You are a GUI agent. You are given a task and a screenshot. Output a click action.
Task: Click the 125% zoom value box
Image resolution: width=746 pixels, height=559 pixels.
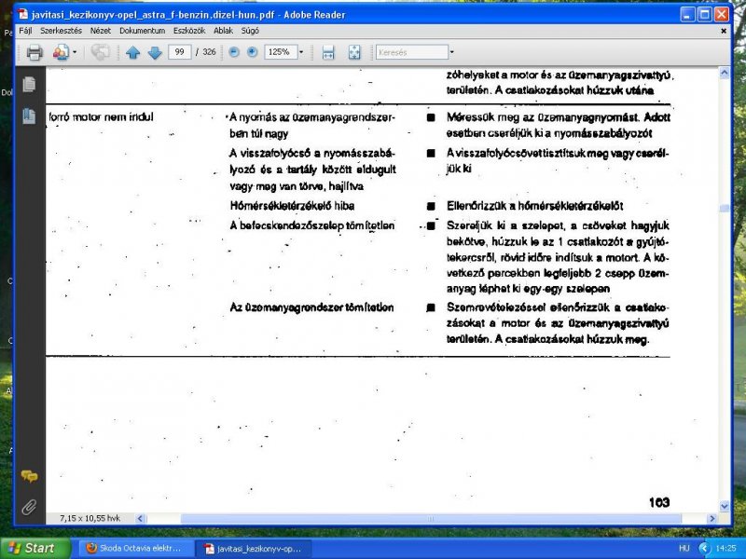(281, 52)
